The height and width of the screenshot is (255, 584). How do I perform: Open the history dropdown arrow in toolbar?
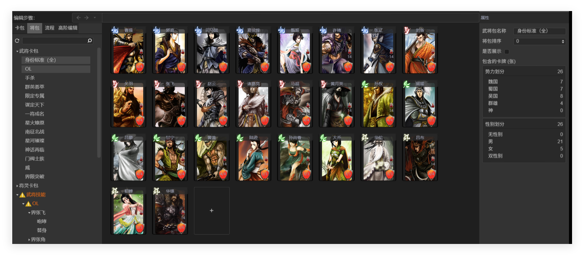pyautogui.click(x=95, y=18)
